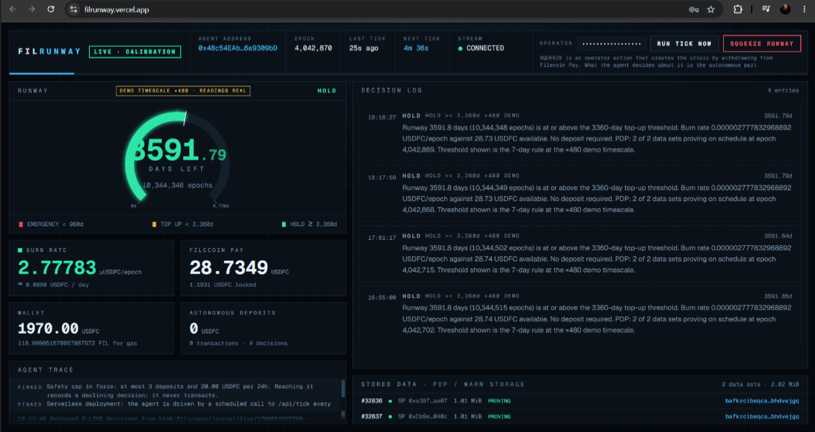Click 0 transactions · 4 decisions text
This screenshot has height=432, width=815.
point(238,343)
